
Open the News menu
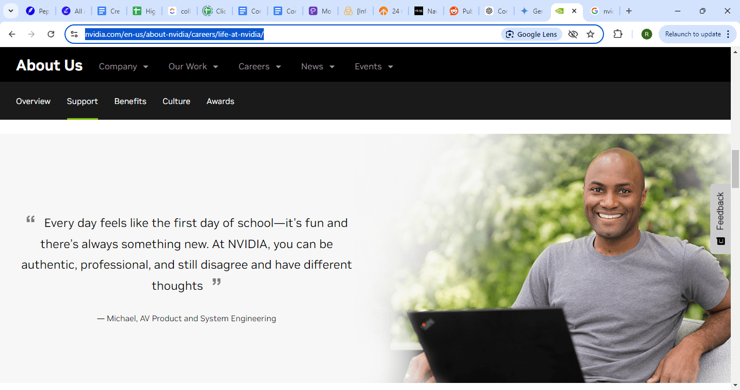pos(318,67)
